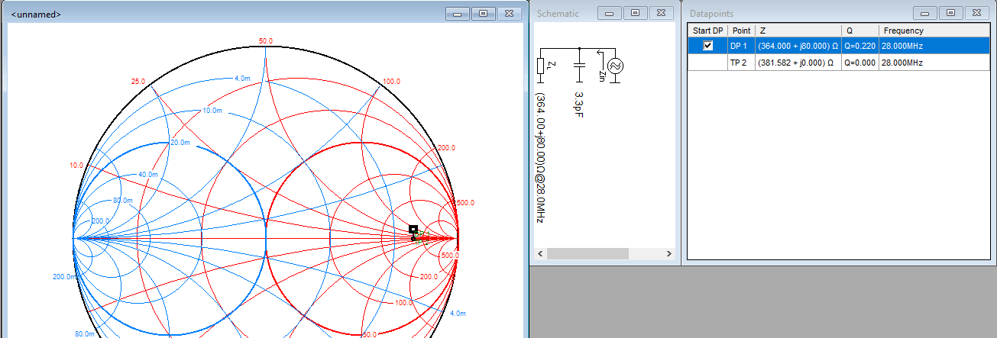997x338 pixels.
Task: Select the 3.3pF shunt capacitor symbol
Action: click(579, 66)
